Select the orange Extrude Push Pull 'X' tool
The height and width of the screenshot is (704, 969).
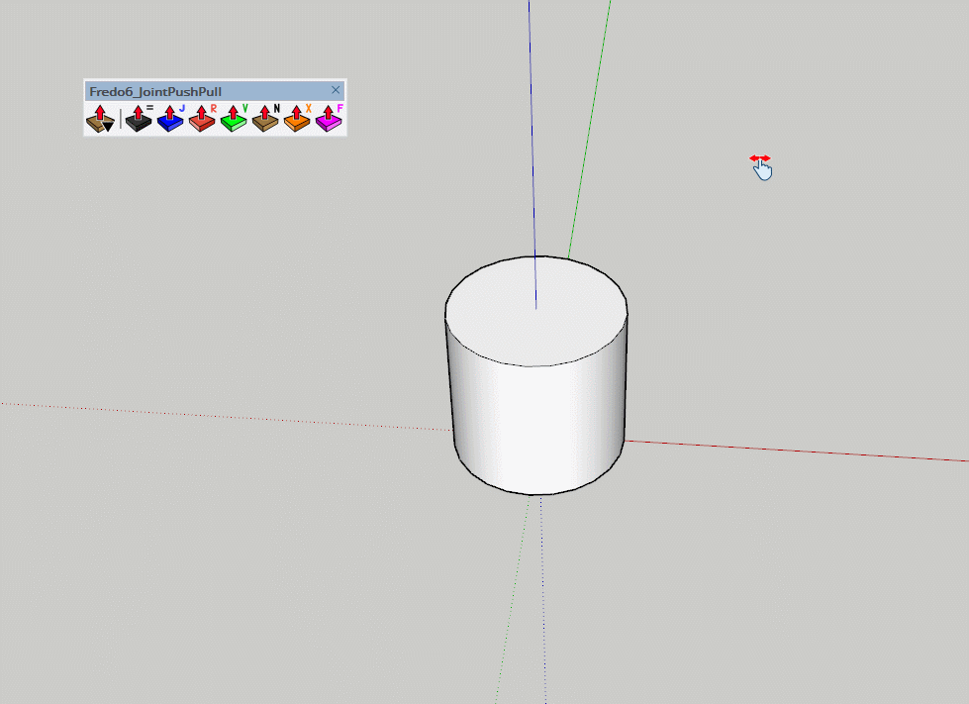pyautogui.click(x=297, y=118)
